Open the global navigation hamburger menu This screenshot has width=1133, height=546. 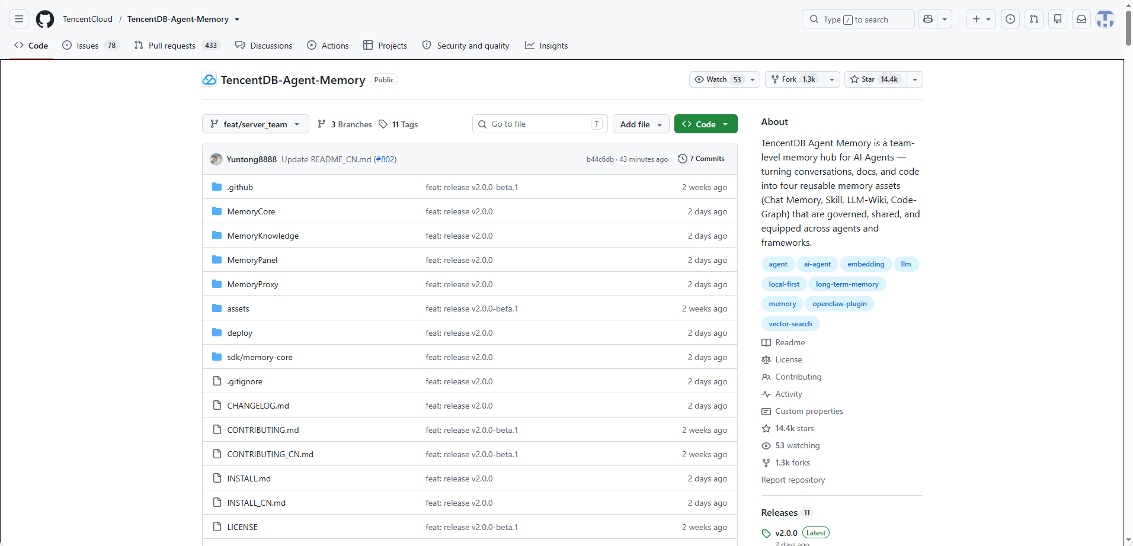[x=19, y=20]
